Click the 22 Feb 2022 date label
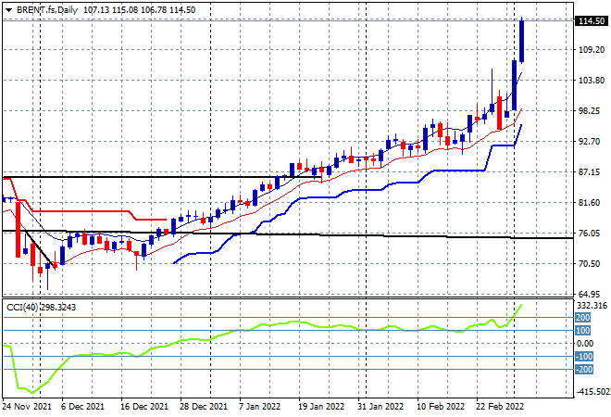The width and height of the screenshot is (611, 417). point(500,407)
